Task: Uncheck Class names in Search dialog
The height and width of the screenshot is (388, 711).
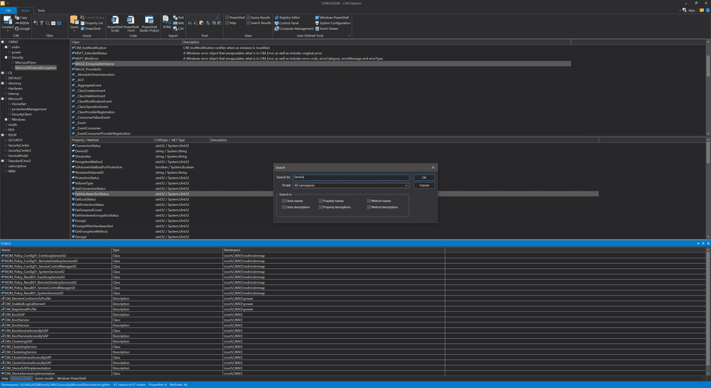Action: 284,201
